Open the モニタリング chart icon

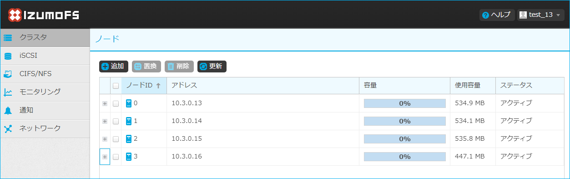8,92
